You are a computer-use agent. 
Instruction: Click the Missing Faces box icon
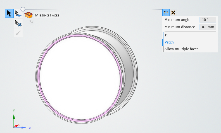[28, 15]
